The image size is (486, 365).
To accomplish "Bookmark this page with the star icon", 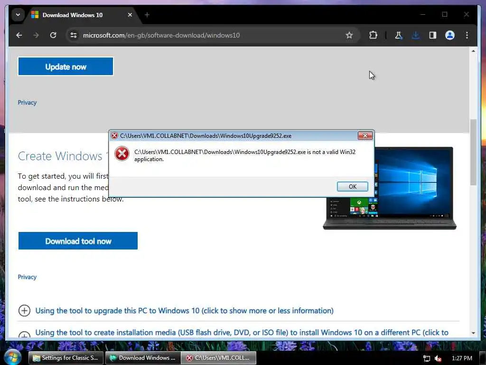I will pos(349,35).
